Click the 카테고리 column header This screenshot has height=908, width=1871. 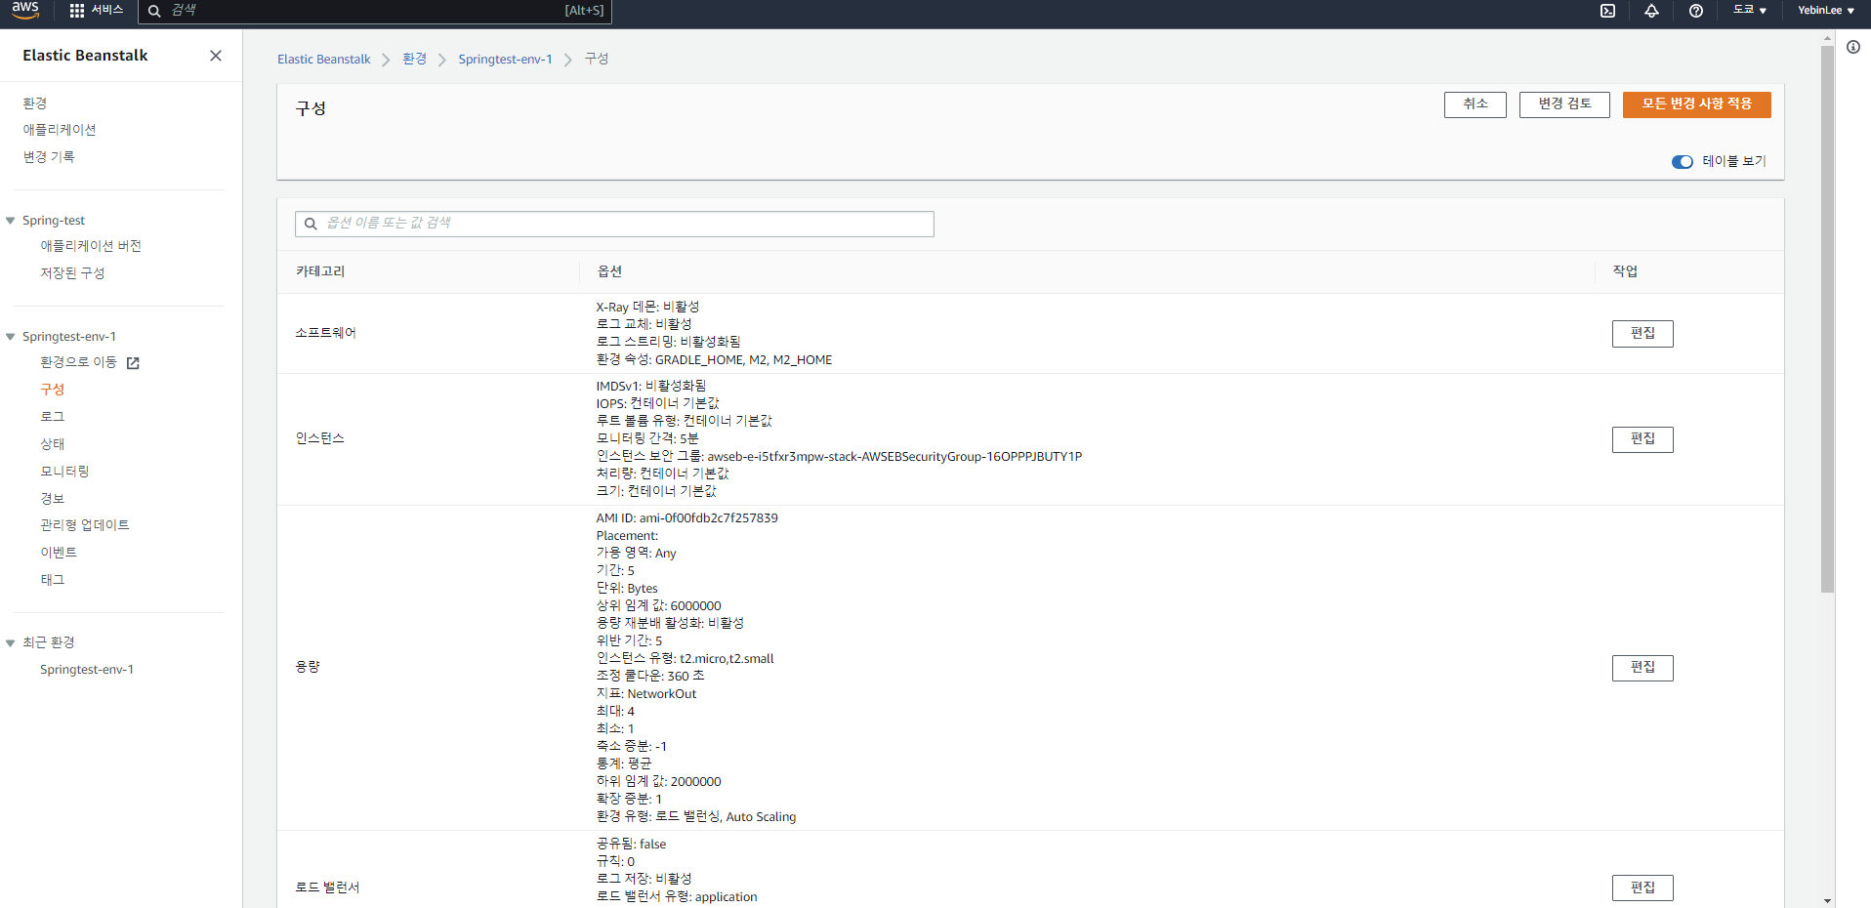320,271
